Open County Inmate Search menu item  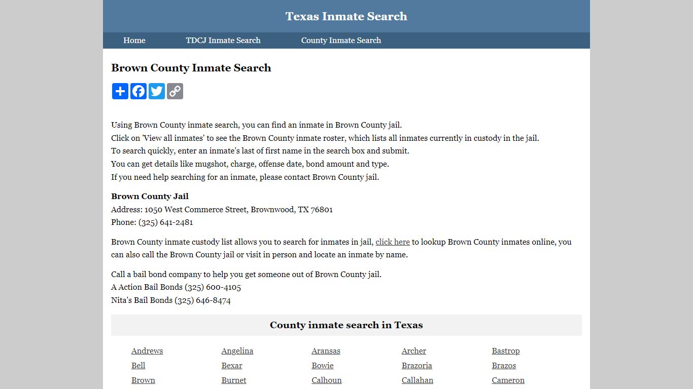click(x=341, y=41)
